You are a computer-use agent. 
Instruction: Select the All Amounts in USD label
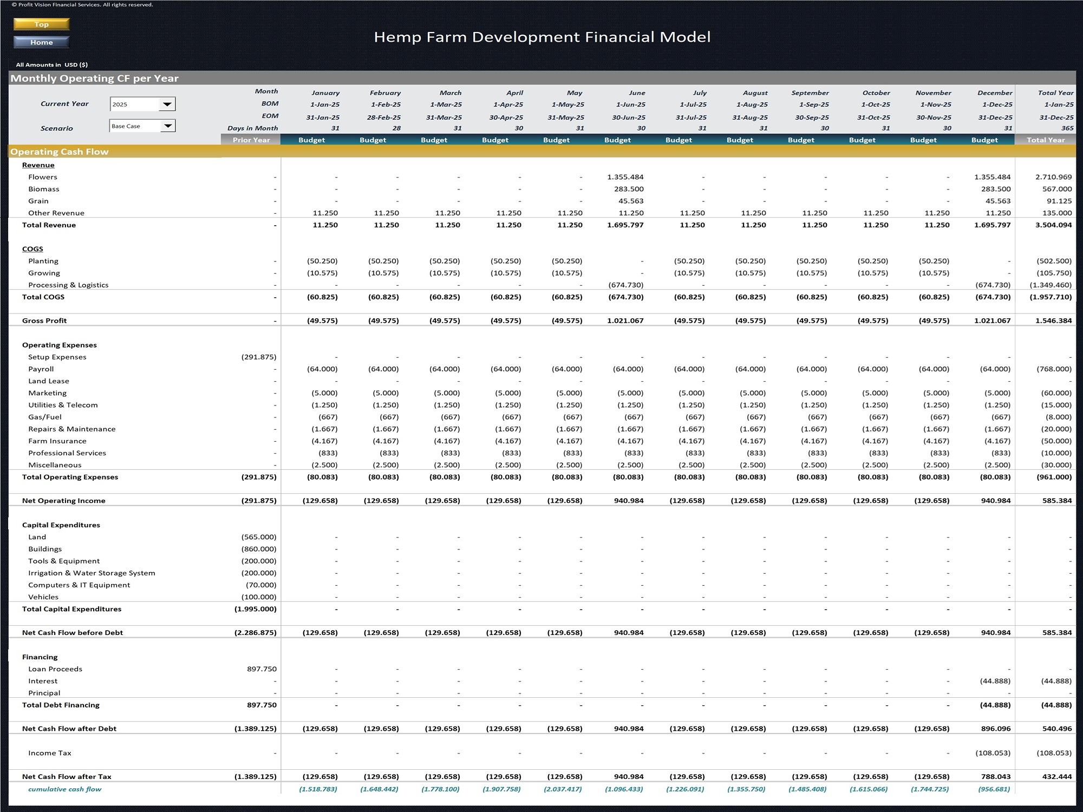[51, 63]
